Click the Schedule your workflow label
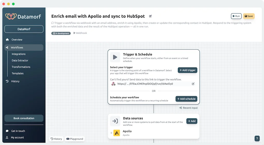 pyautogui.click(x=125, y=97)
